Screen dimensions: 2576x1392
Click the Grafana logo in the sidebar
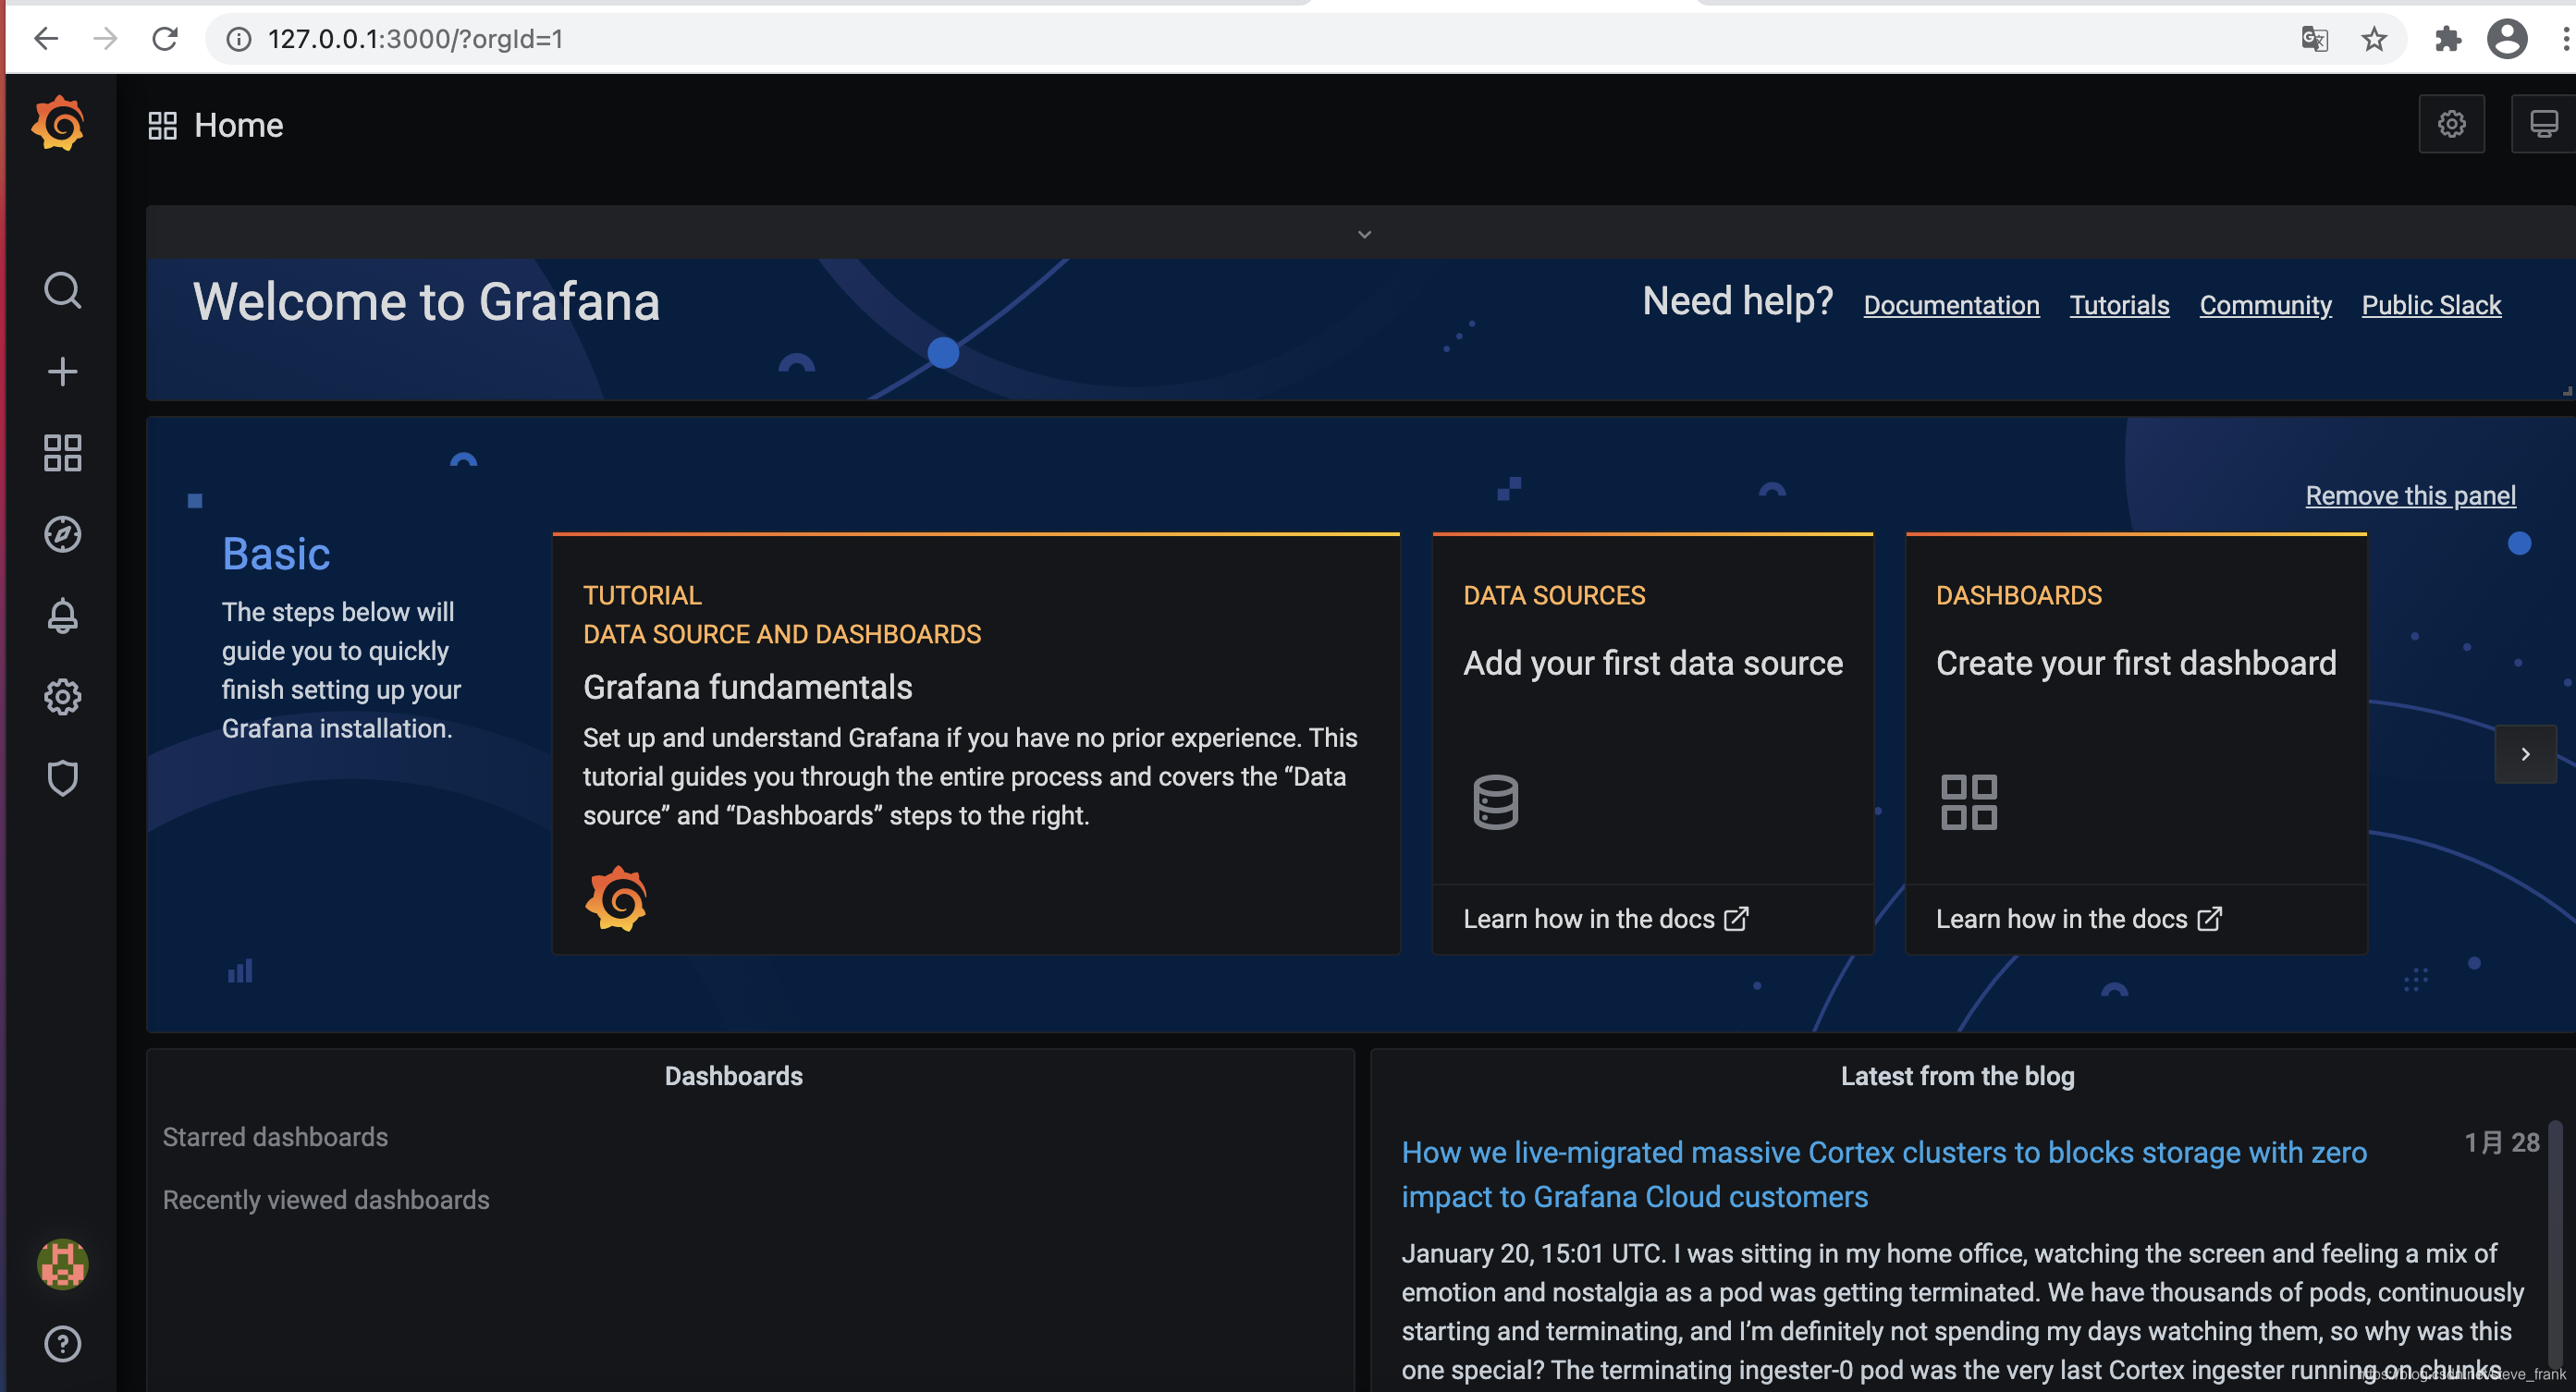pyautogui.click(x=59, y=124)
